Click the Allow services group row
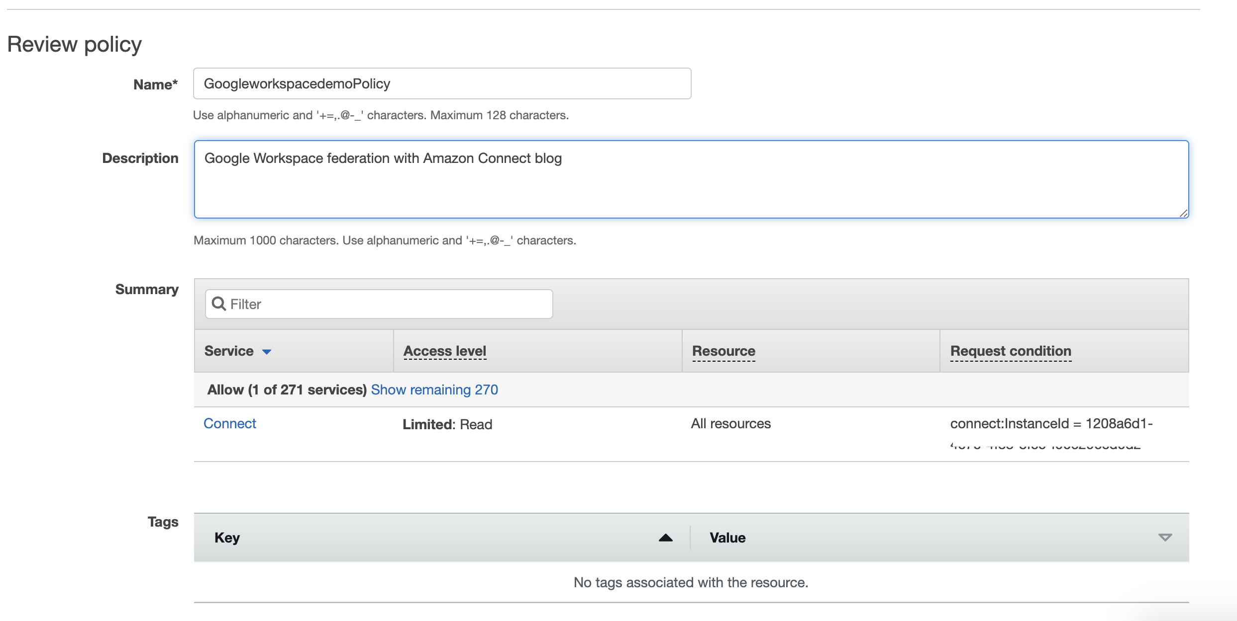The height and width of the screenshot is (621, 1237). click(x=287, y=389)
